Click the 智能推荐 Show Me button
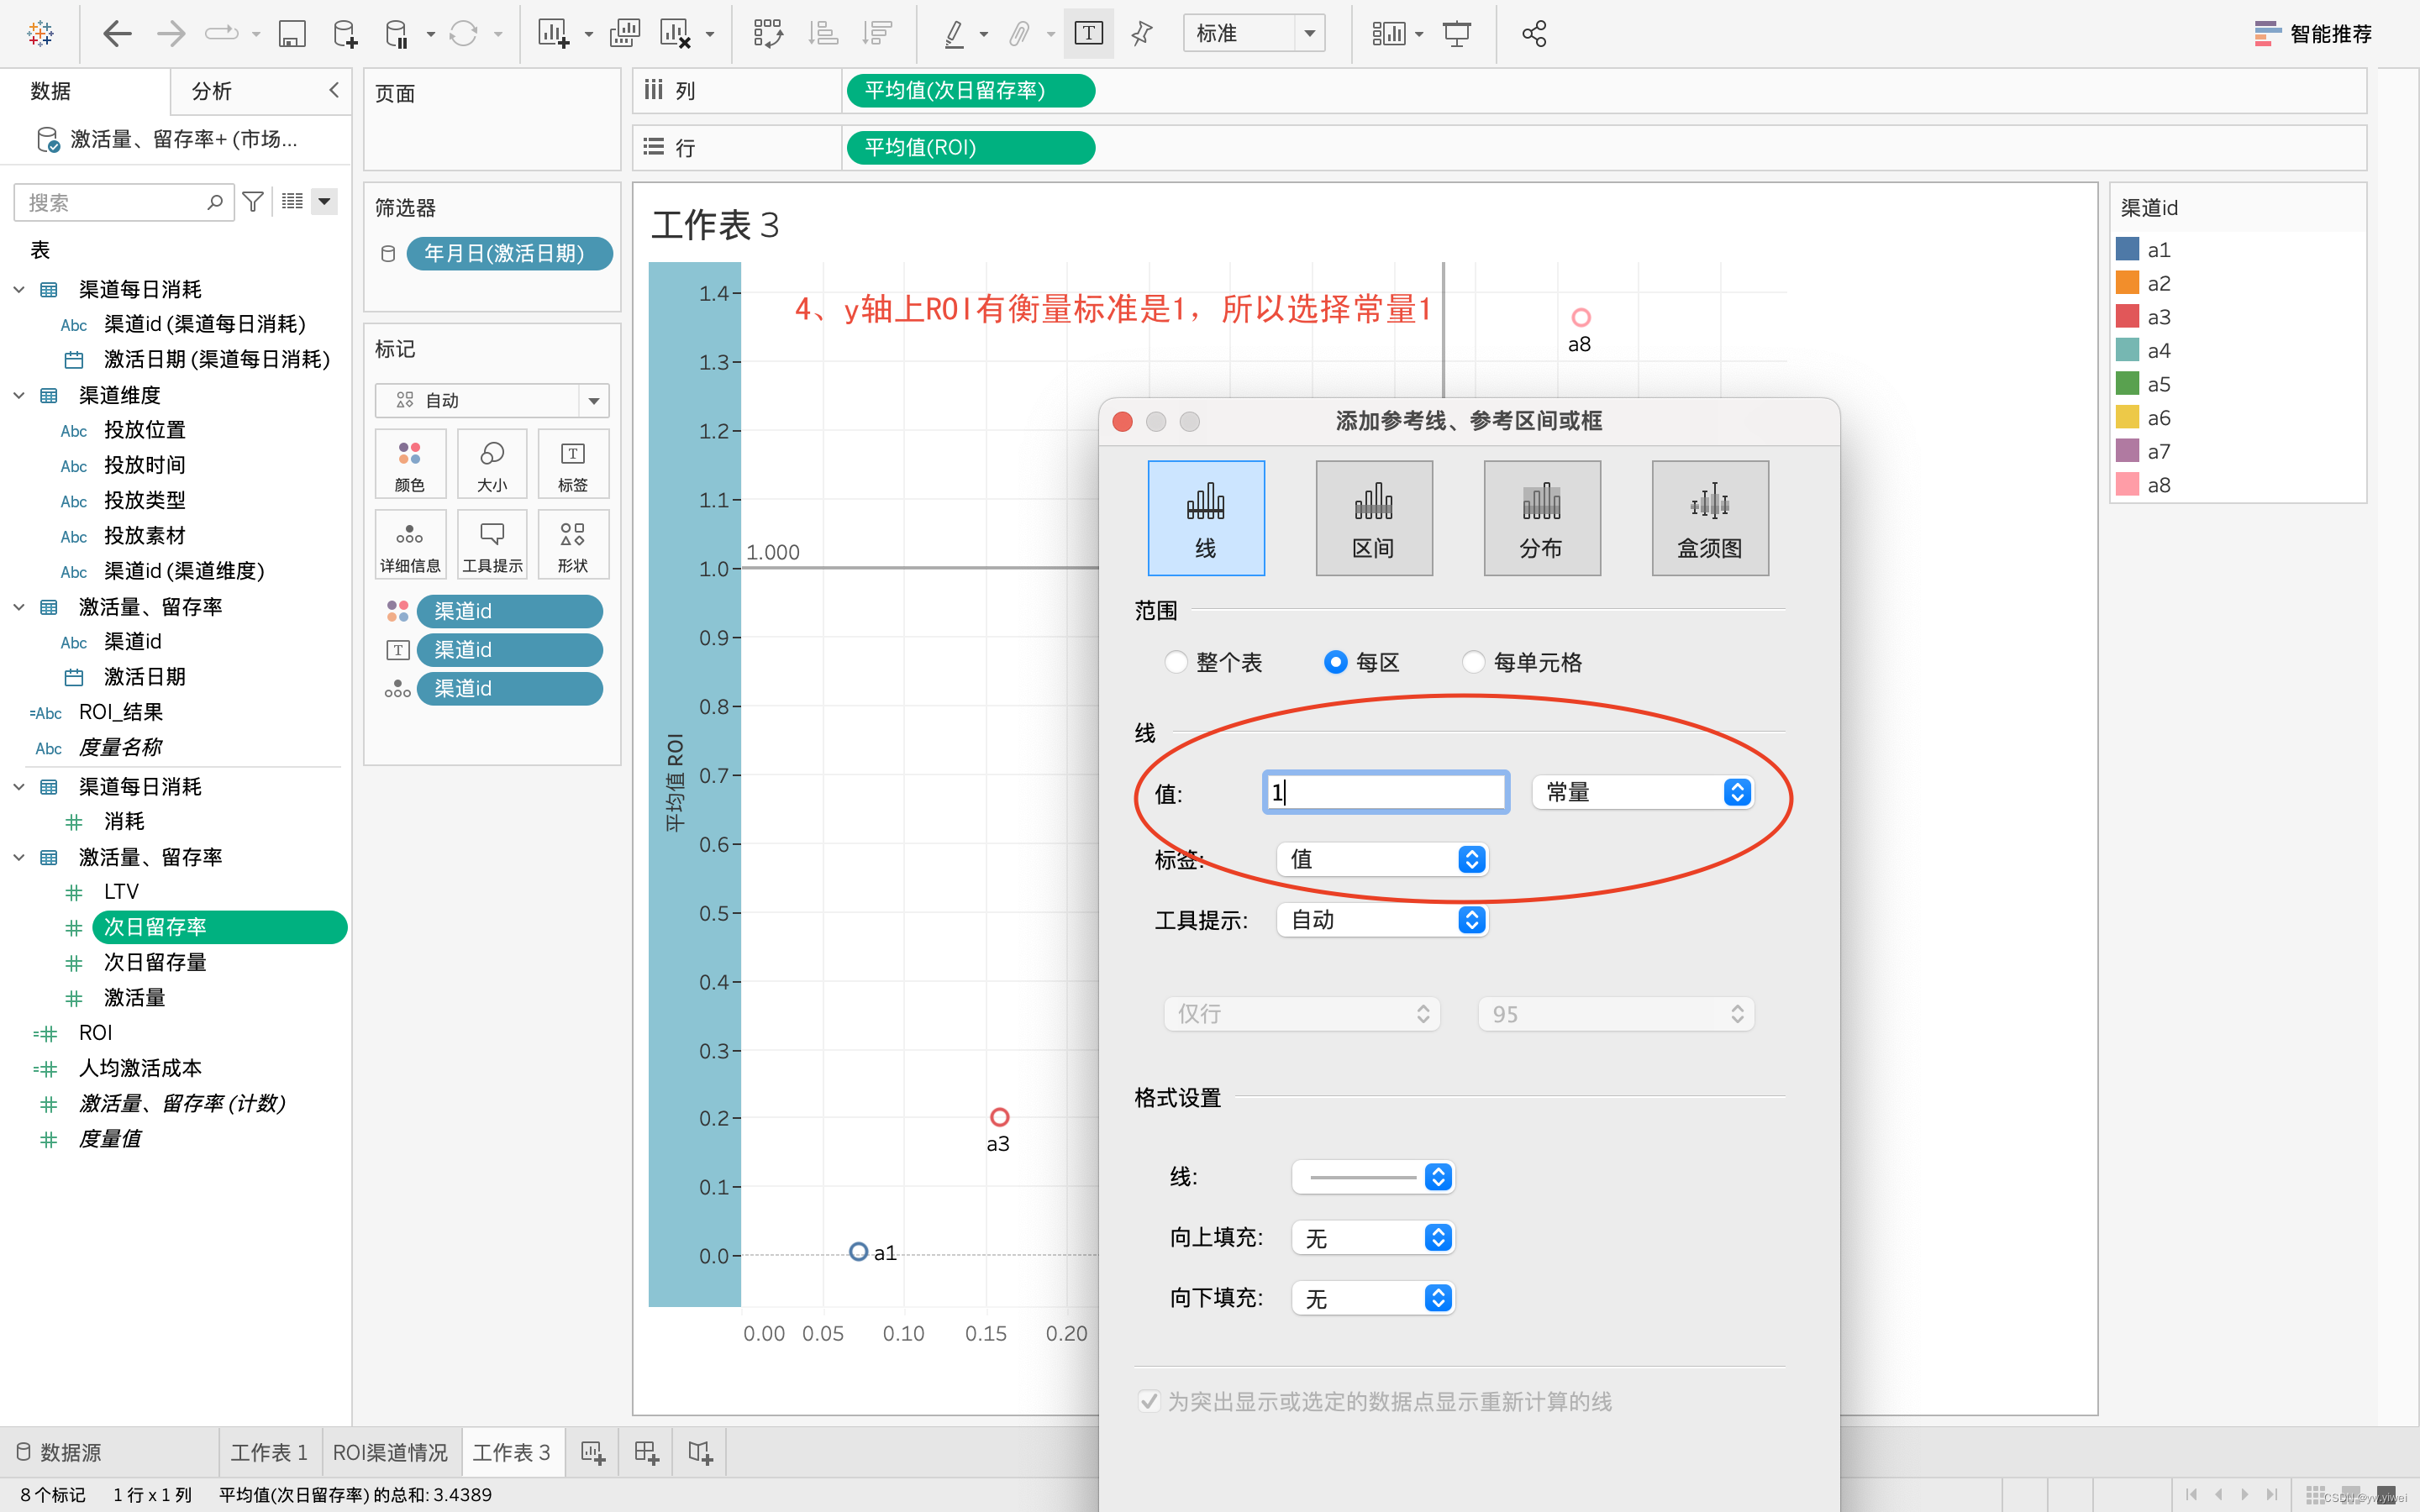The width and height of the screenshot is (2420, 1512). (x=2312, y=34)
